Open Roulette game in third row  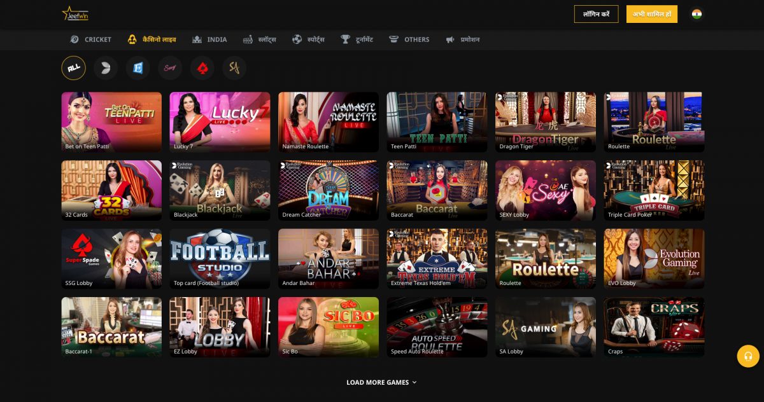tap(546, 259)
